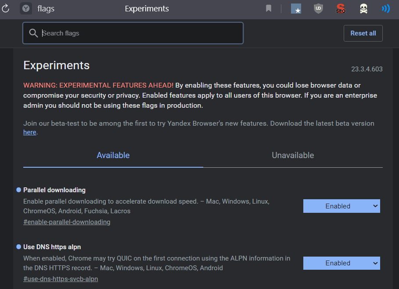Click the 'flags' text in address bar
This screenshot has height=289, width=399.
click(46, 9)
